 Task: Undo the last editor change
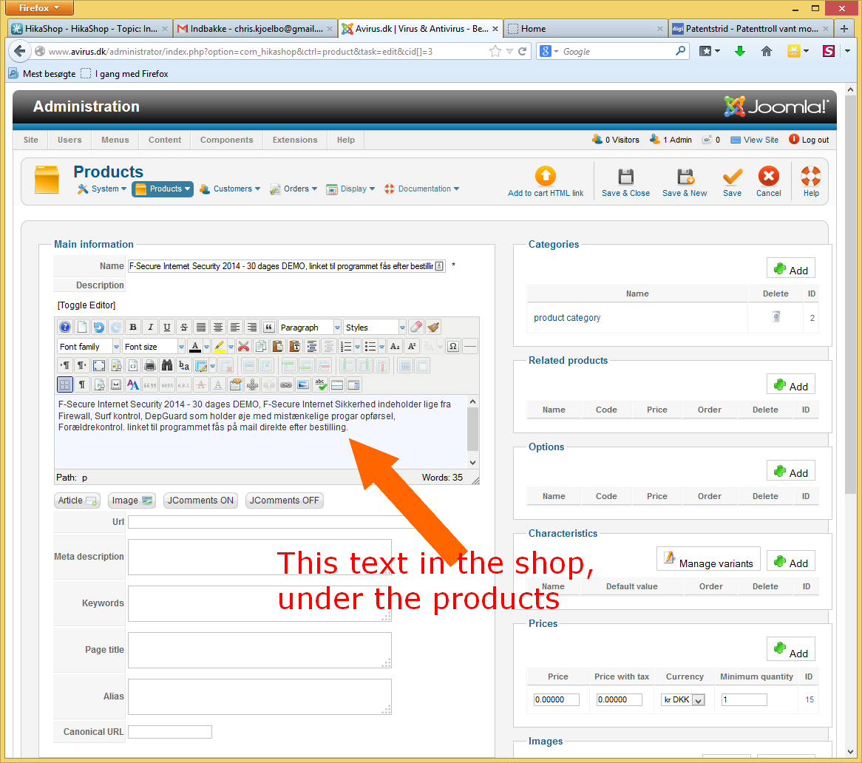tap(98, 328)
